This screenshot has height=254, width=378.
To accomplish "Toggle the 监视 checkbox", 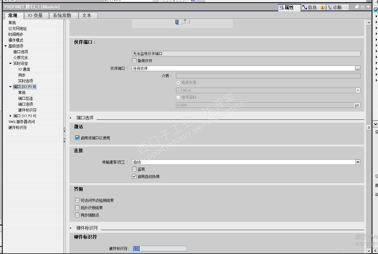I will [134, 169].
